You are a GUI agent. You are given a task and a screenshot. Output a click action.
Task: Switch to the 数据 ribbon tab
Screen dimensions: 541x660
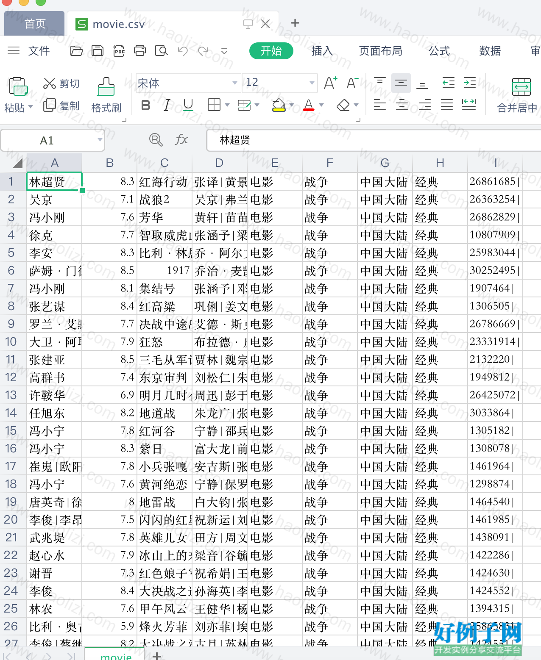(490, 51)
